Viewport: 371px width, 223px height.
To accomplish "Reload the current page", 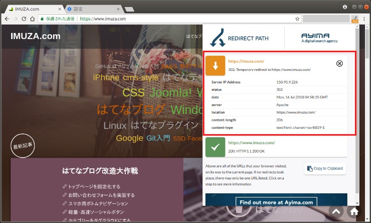I will coord(24,19).
